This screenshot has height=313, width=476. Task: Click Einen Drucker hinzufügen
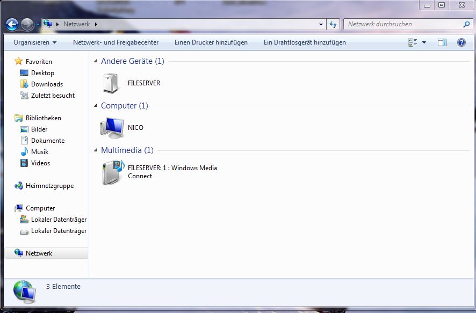[x=211, y=42]
